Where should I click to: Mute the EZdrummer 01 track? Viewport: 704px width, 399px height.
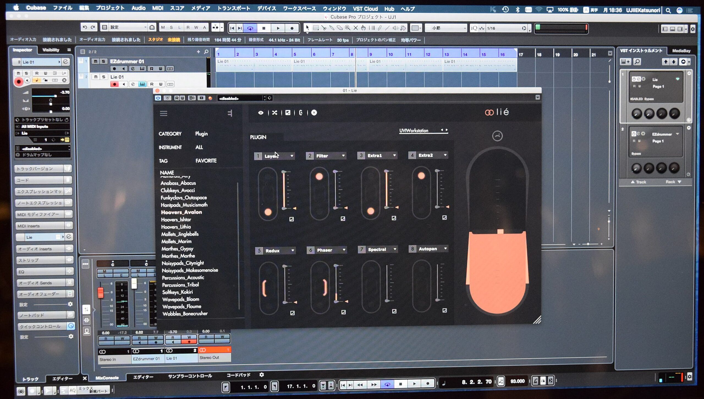click(x=95, y=61)
